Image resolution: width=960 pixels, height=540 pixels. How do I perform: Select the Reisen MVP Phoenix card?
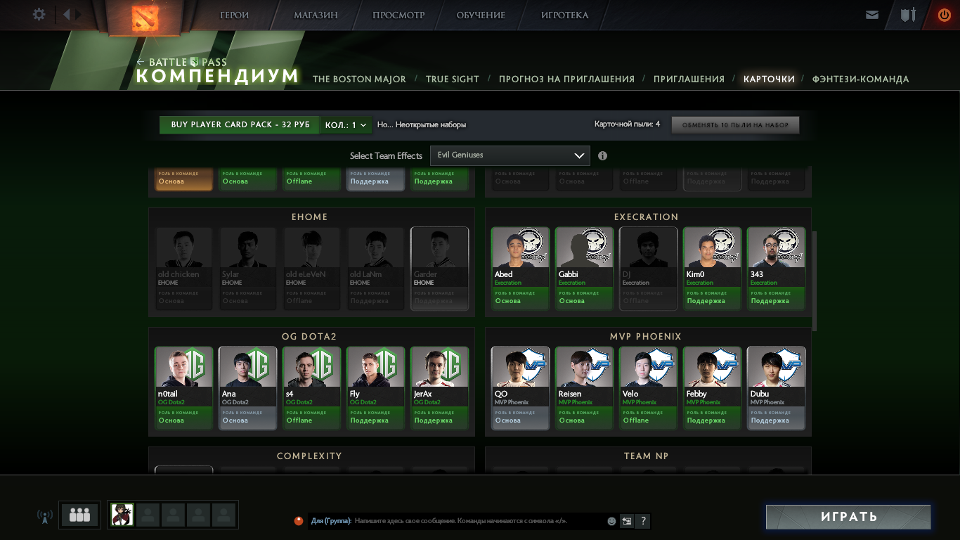(584, 388)
